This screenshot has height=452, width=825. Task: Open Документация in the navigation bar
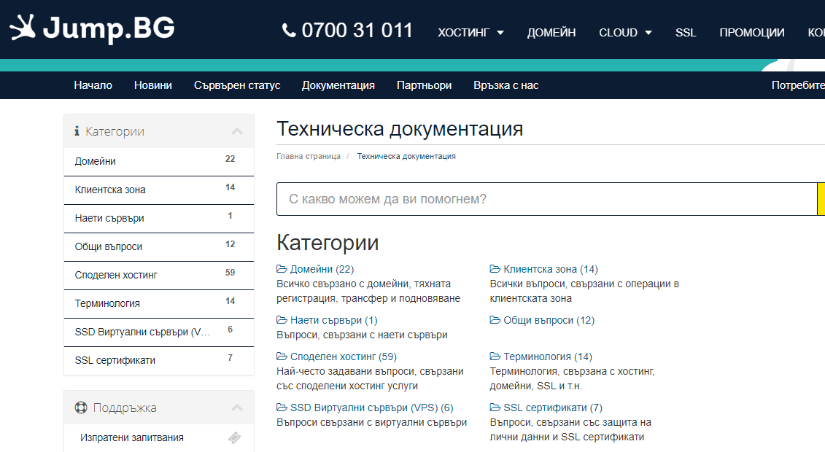click(338, 85)
